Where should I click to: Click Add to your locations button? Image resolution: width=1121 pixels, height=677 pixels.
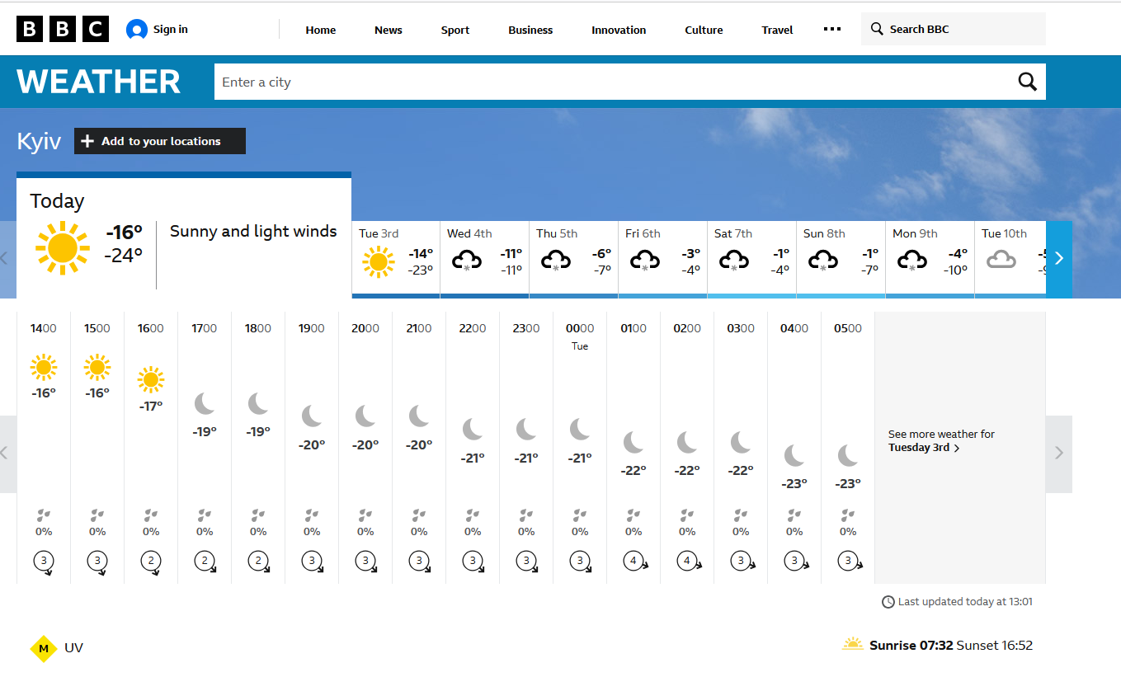tap(160, 141)
